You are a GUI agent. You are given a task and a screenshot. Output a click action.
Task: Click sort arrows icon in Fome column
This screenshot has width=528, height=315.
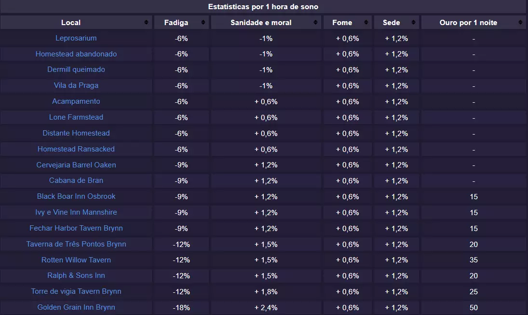point(367,23)
